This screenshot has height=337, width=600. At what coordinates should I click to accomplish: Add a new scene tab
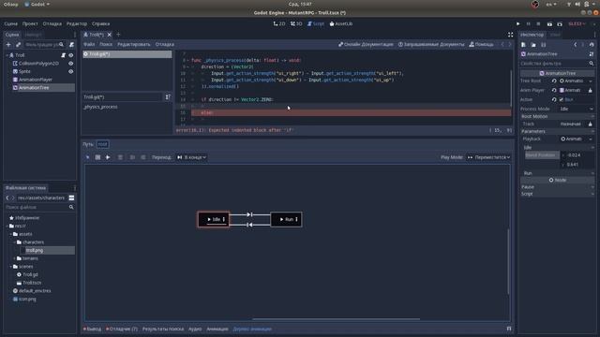click(x=118, y=35)
